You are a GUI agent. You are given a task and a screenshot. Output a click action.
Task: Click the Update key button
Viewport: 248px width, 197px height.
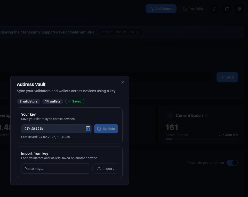tap(106, 129)
